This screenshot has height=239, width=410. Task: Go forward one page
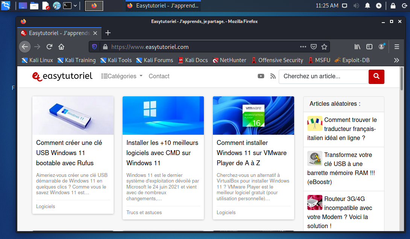coord(37,47)
